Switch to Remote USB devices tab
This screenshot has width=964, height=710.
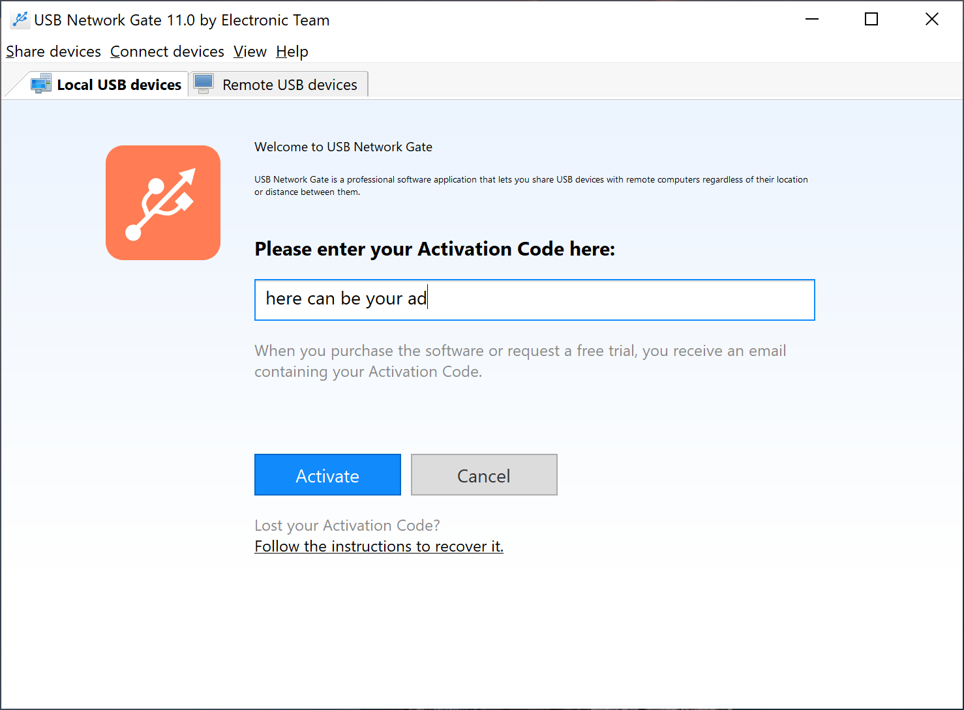279,85
